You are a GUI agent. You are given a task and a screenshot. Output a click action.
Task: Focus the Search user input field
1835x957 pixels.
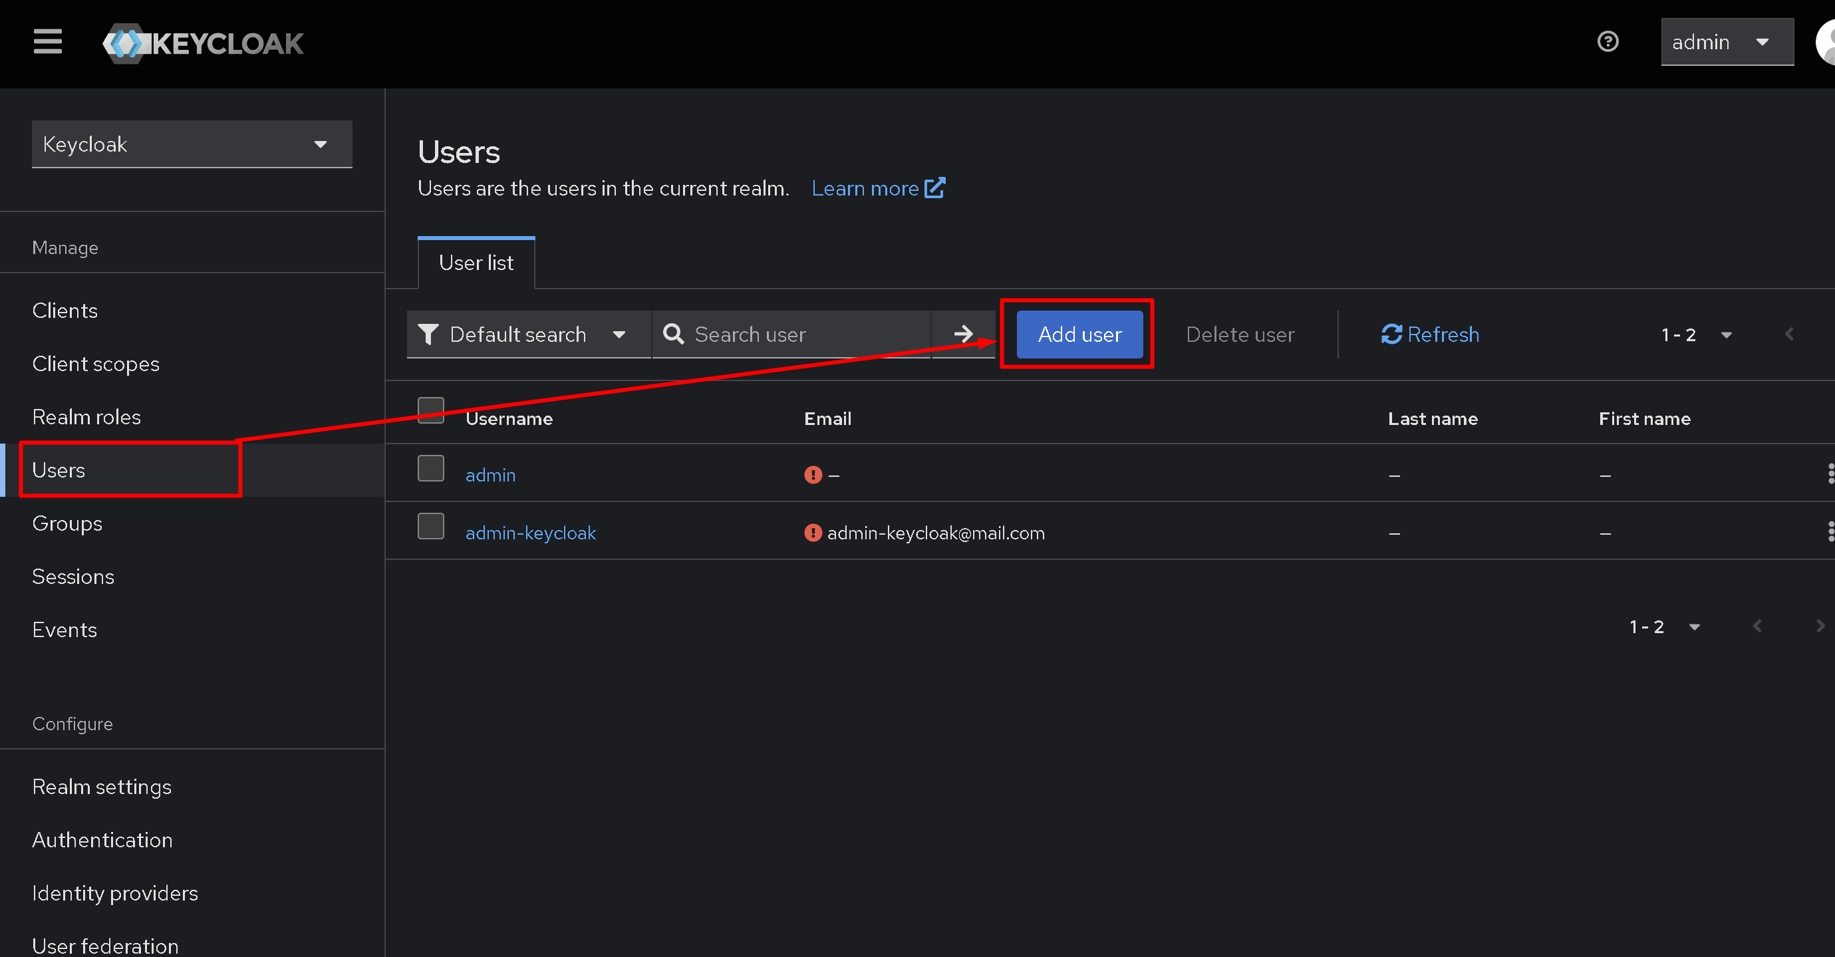[792, 334]
